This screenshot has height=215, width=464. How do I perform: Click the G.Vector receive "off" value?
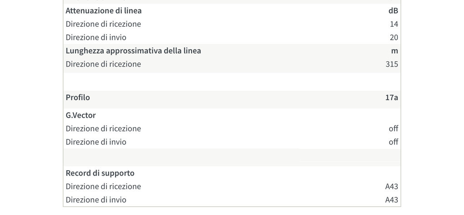tap(393, 129)
